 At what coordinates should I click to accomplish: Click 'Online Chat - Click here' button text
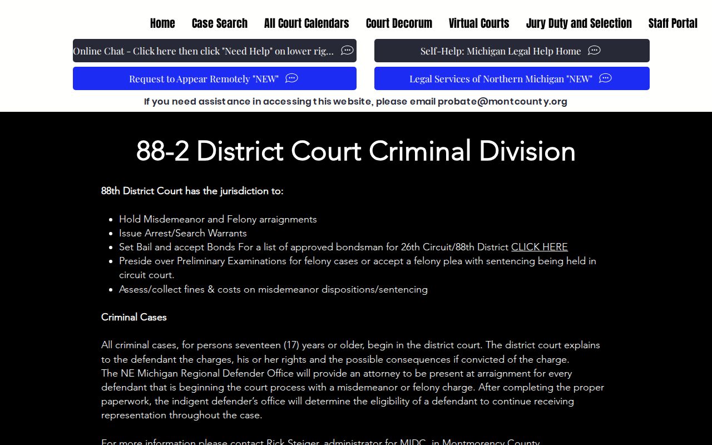pyautogui.click(x=204, y=51)
